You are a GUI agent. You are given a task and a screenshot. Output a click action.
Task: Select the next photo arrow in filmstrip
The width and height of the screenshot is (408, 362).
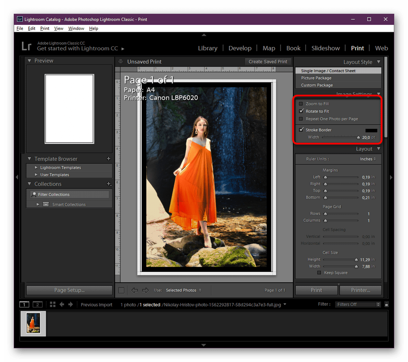[x=70, y=304]
